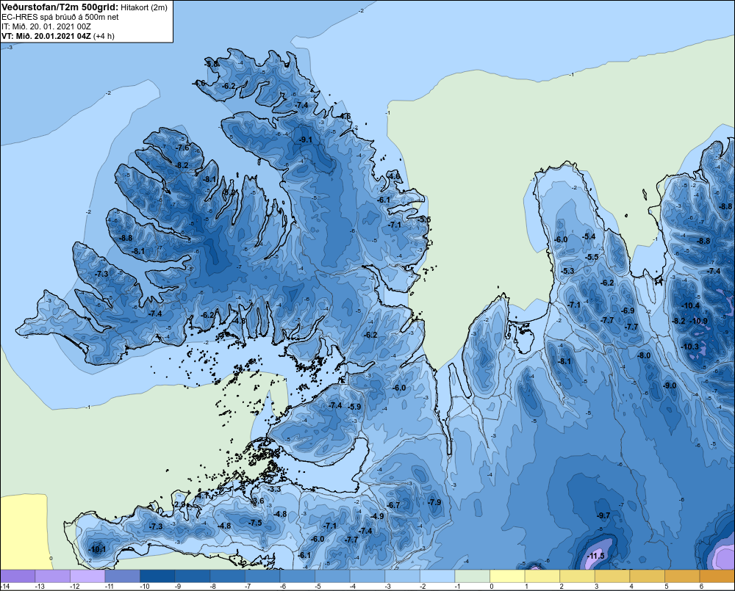Select the legend scale label "0"
This screenshot has height=591, width=735.
[492, 587]
